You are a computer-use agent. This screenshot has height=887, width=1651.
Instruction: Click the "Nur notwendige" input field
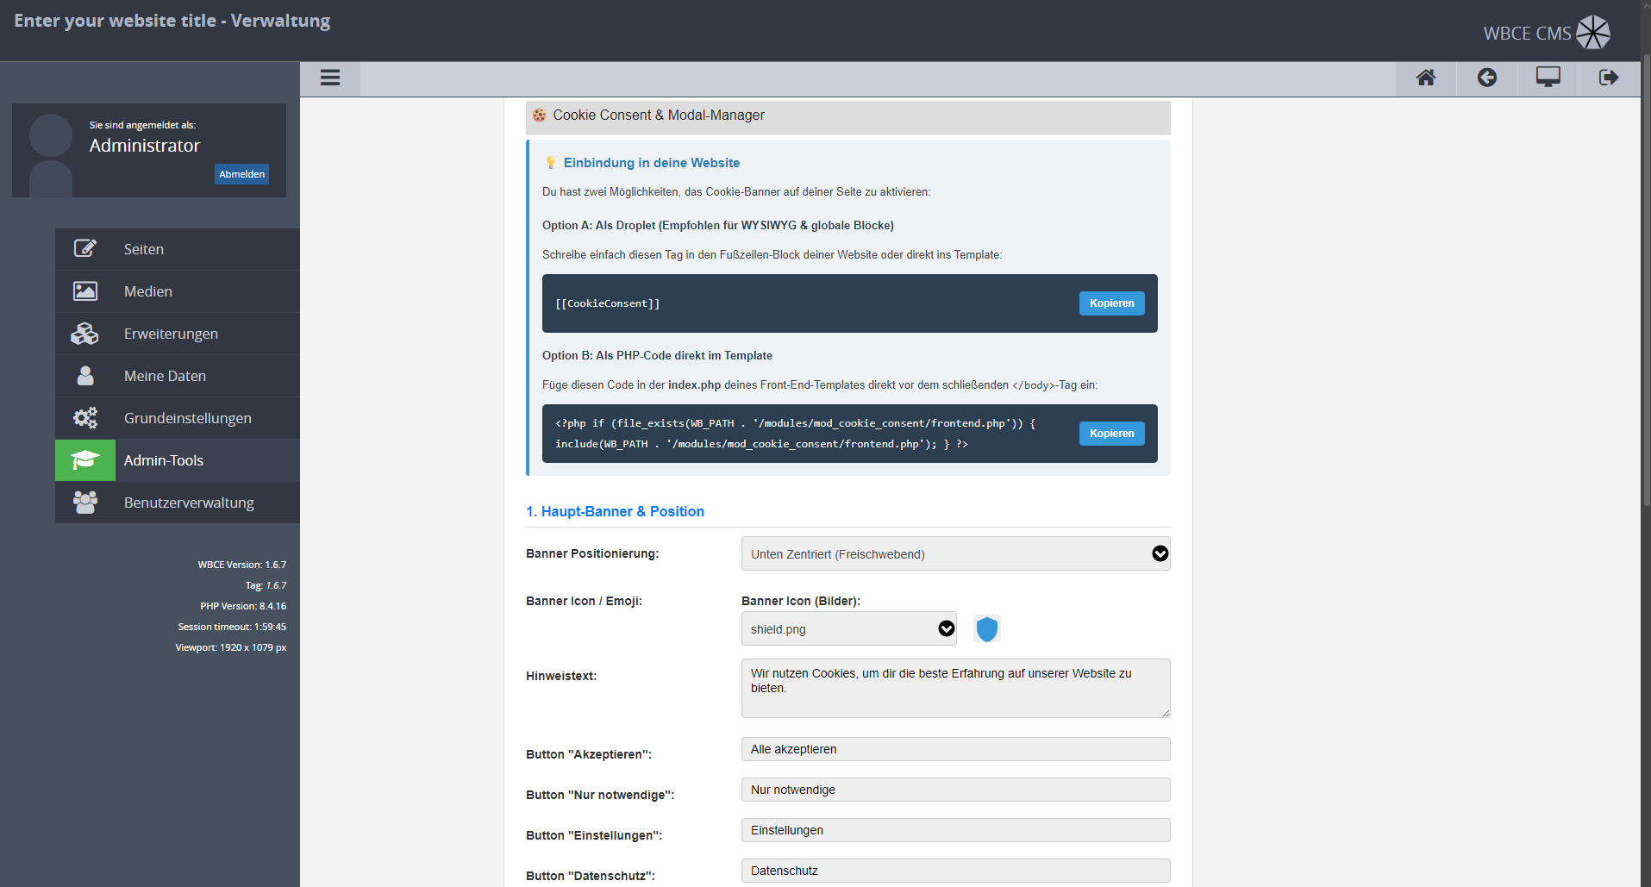point(955,790)
